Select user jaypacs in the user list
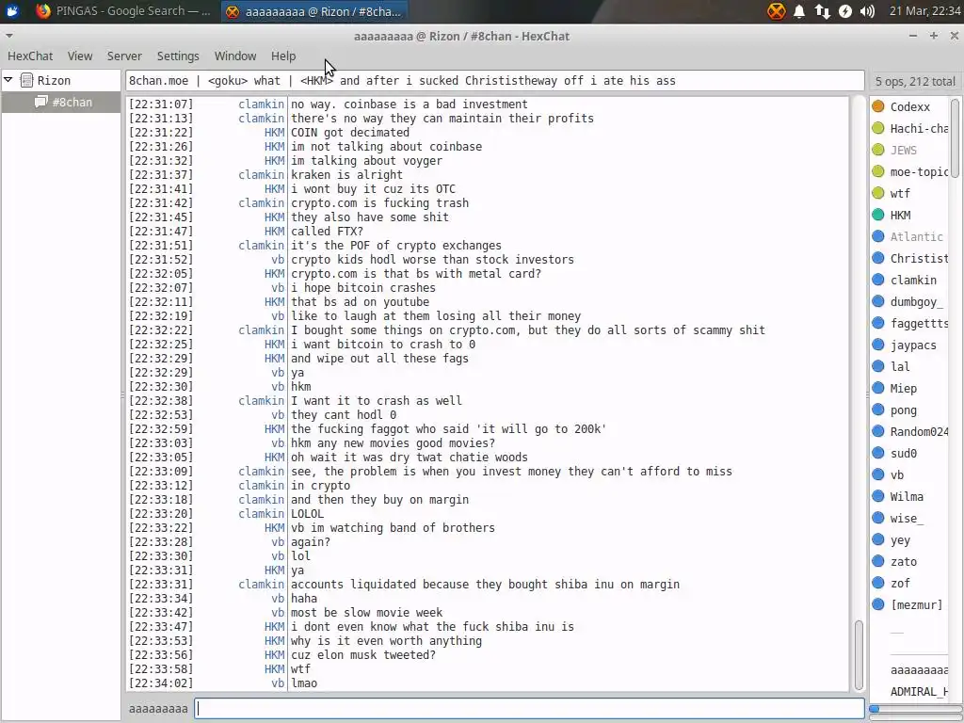This screenshot has width=964, height=723. (913, 345)
